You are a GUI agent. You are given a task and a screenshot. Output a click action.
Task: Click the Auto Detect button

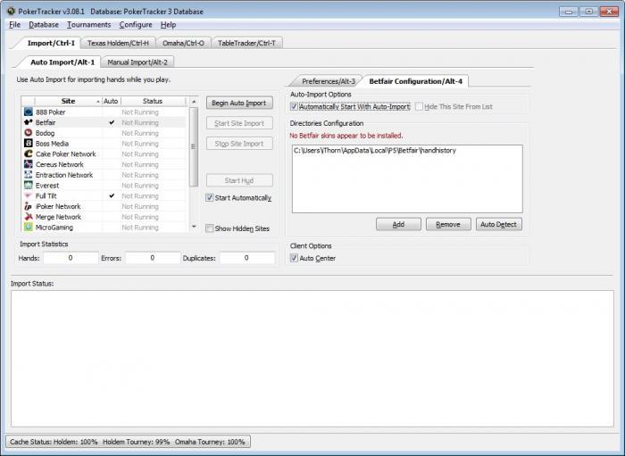pyautogui.click(x=498, y=224)
